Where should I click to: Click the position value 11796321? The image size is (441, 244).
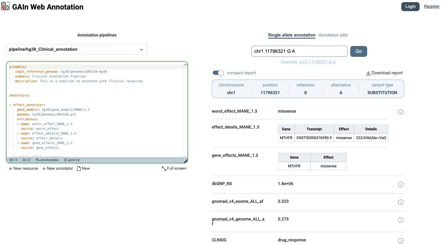(270, 93)
